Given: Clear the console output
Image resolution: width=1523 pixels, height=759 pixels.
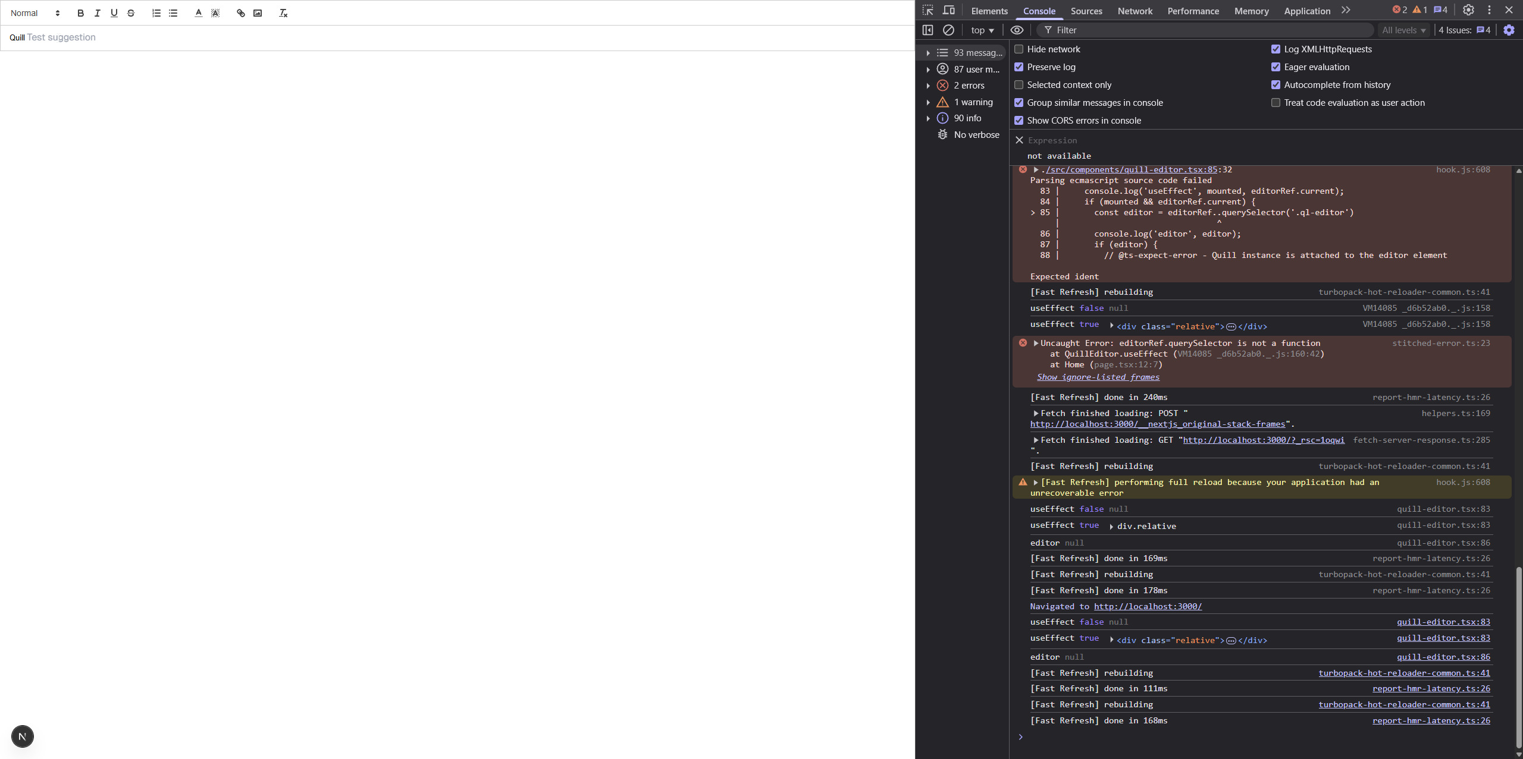Looking at the screenshot, I should click(x=949, y=30).
